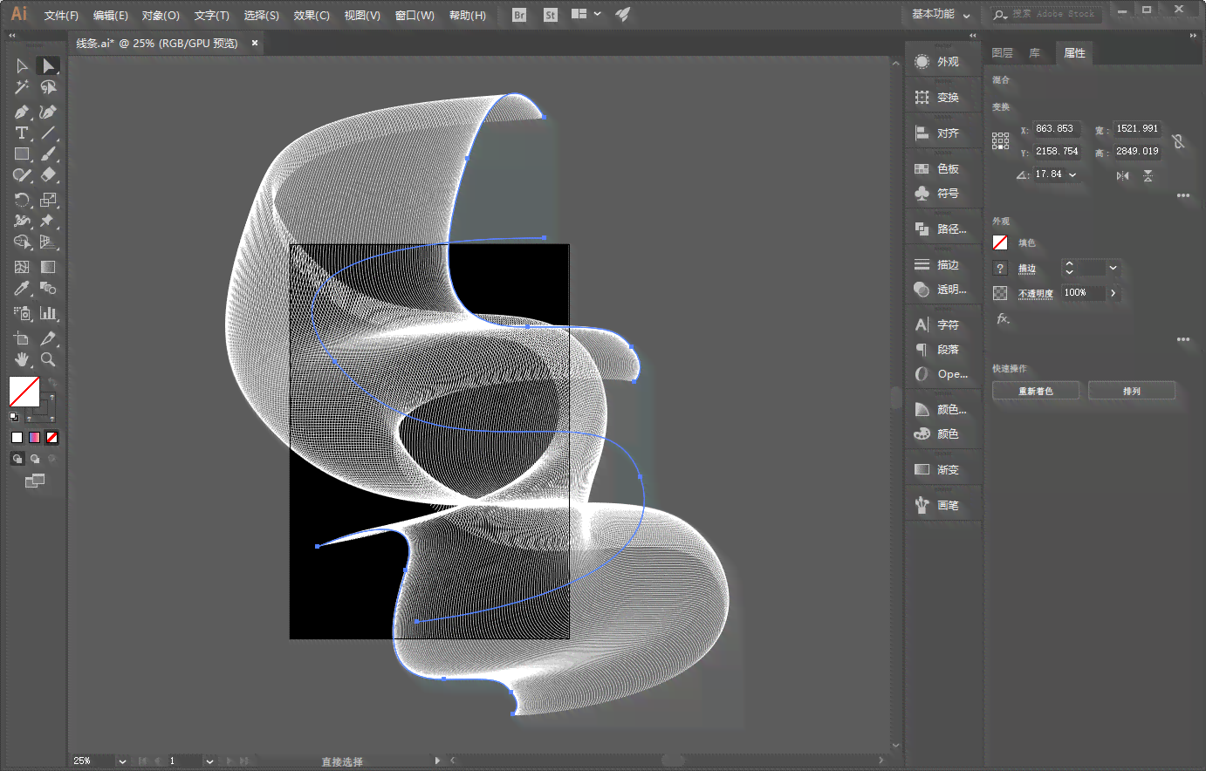Open the 效果(C) menu
Image resolution: width=1206 pixels, height=771 pixels.
point(312,16)
